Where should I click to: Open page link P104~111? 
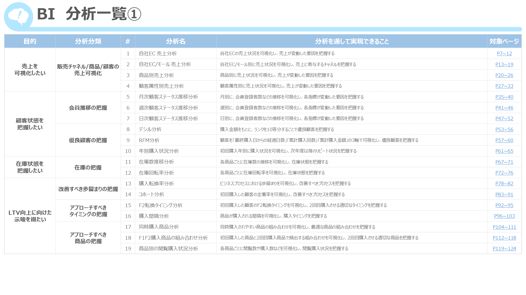[x=504, y=227]
